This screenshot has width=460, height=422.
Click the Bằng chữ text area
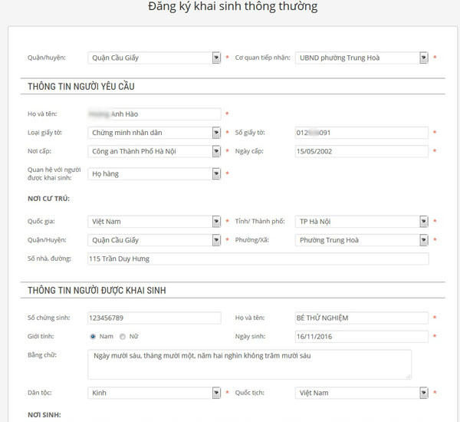coord(249,364)
